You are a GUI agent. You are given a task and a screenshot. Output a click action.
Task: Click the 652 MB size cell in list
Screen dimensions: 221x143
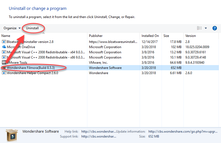coord(176,68)
